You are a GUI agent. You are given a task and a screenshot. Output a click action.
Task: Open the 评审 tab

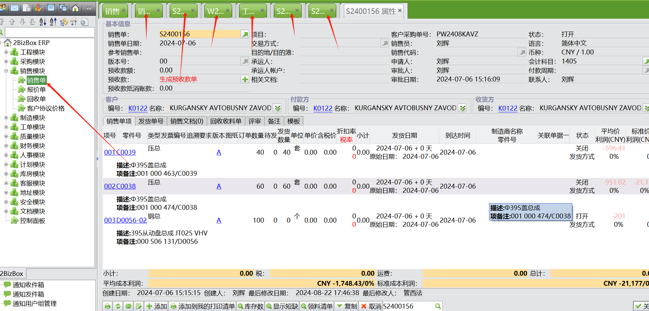point(254,121)
